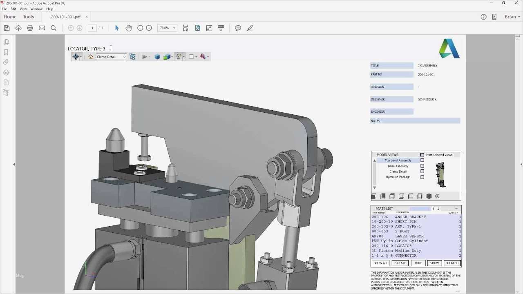
Task: Tick the Base Assembly view checkbox
Action: (422, 166)
